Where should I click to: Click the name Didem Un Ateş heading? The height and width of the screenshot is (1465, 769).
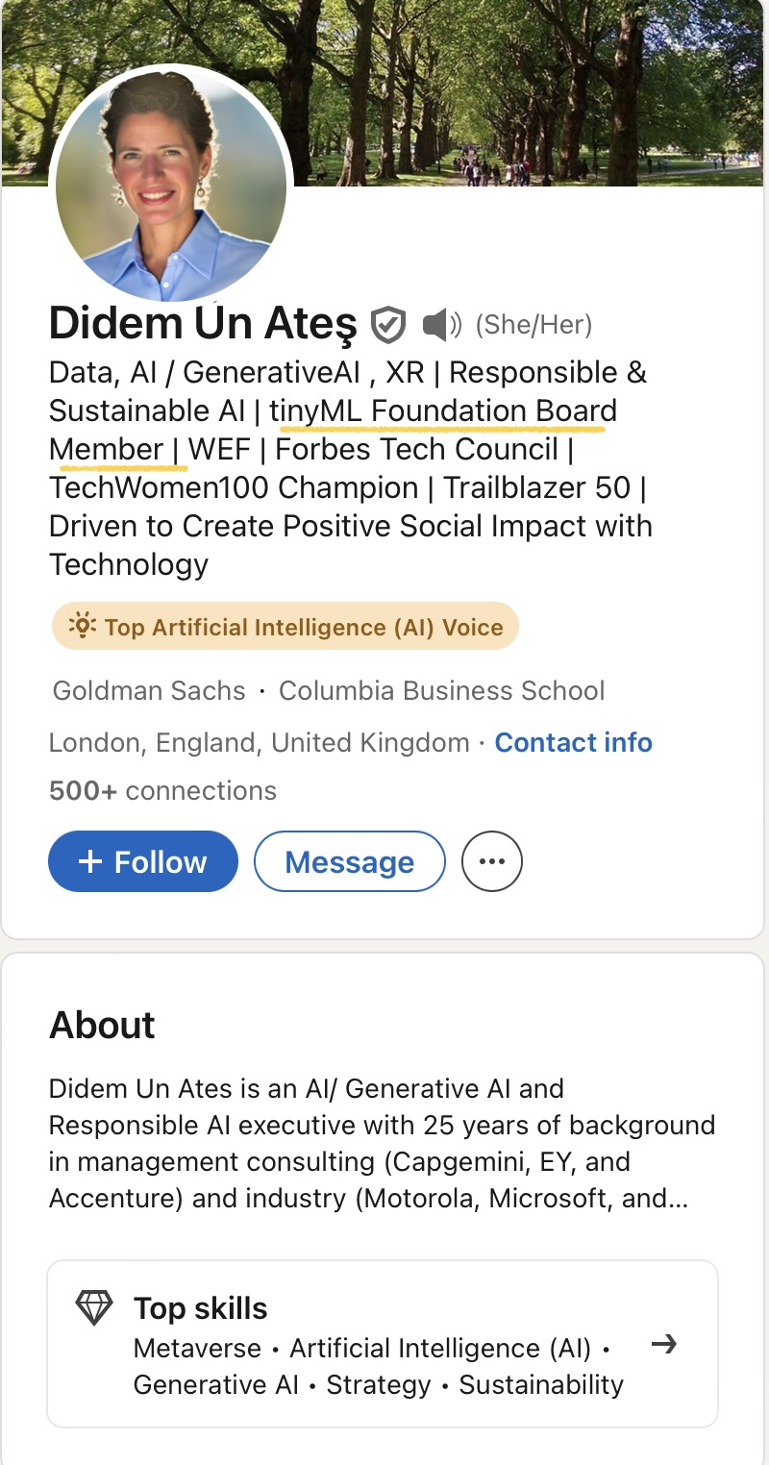[x=203, y=324]
